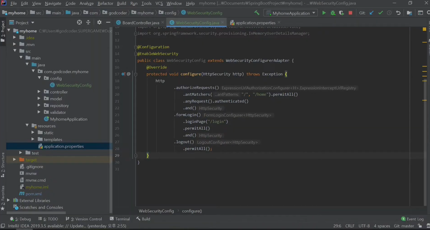Expand External Libraries node
430x230 pixels.
(9, 200)
